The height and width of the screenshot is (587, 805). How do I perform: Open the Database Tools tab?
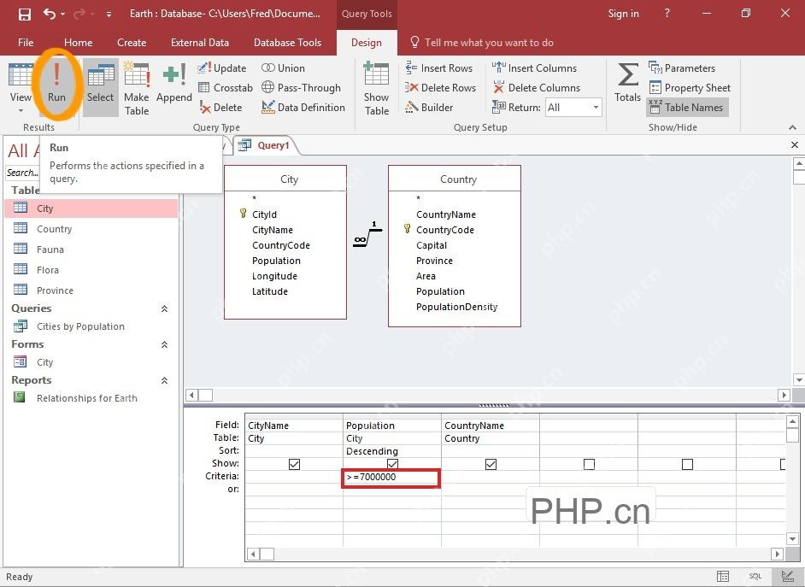point(287,43)
